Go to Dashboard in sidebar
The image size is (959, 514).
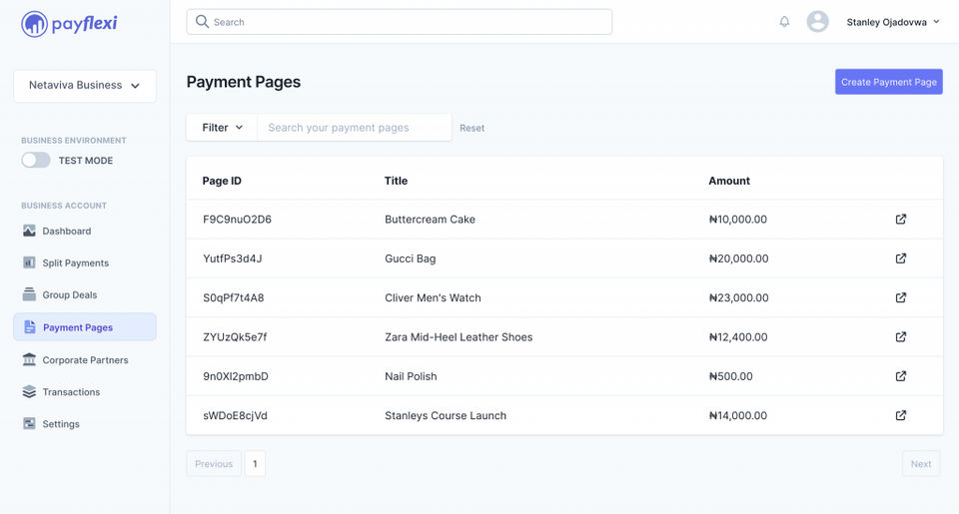coord(66,232)
